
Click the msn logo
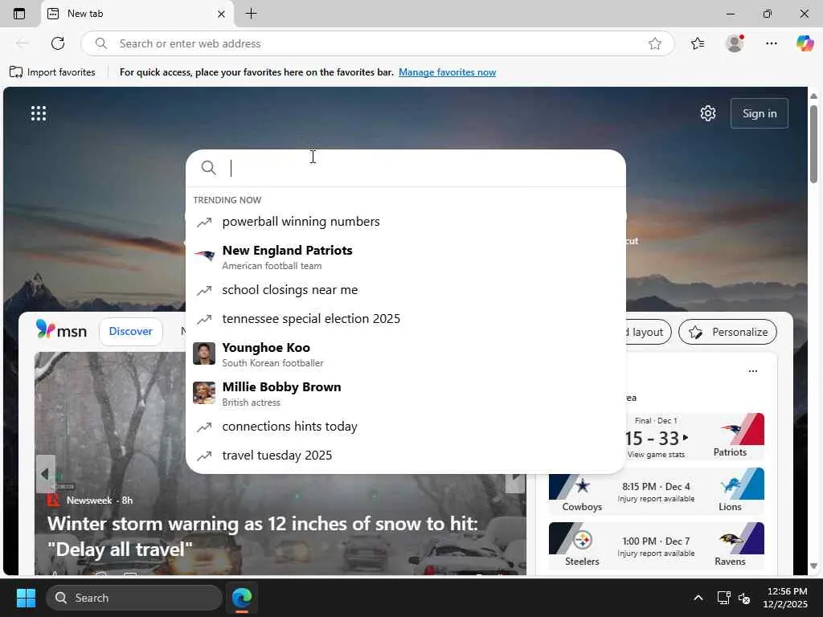click(61, 330)
